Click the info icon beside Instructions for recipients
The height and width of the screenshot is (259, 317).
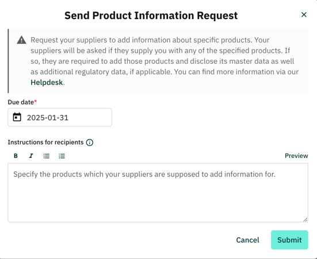click(90, 142)
